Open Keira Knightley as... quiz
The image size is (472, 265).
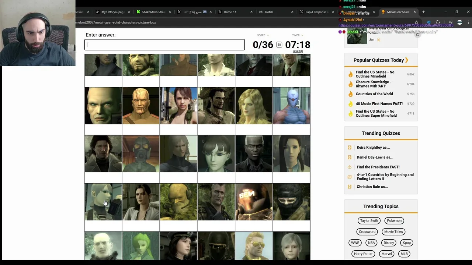(x=373, y=148)
